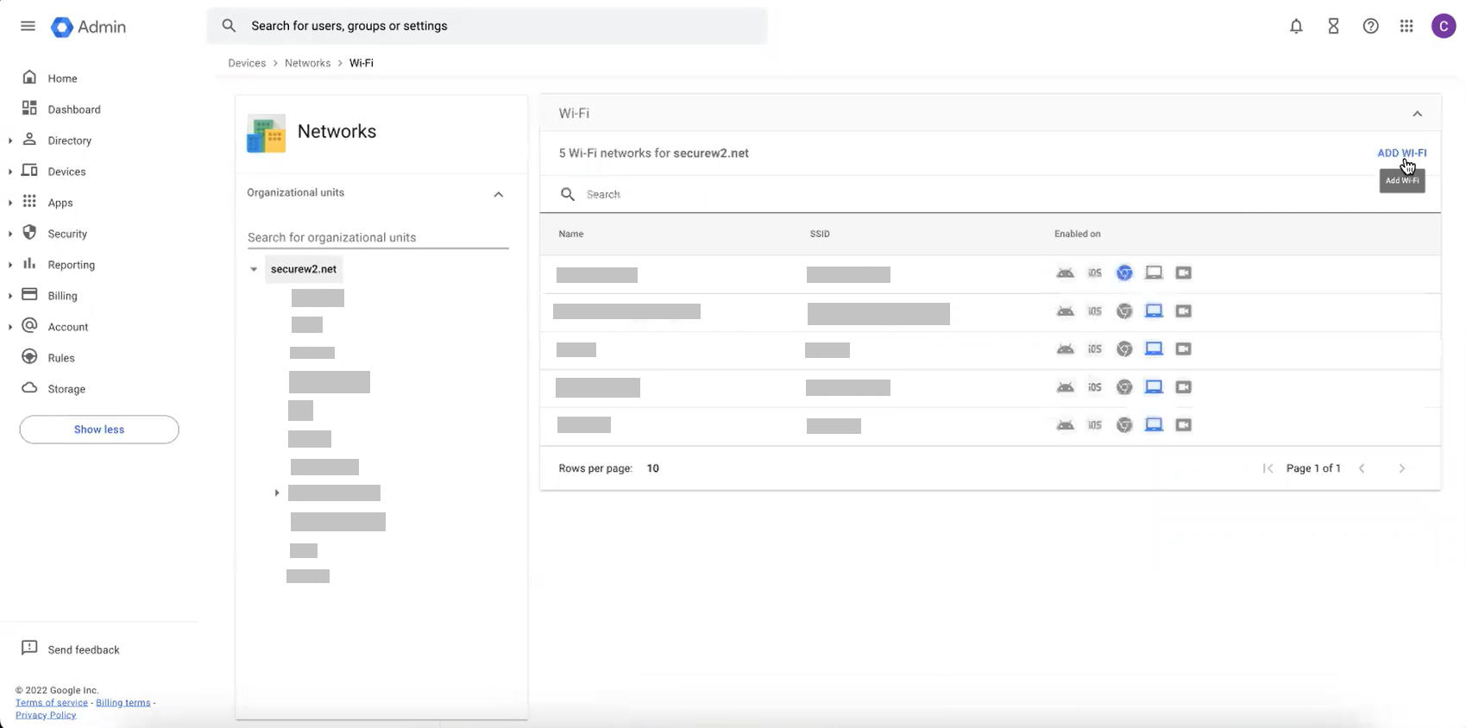The image size is (1466, 728).
Task: Open Dashboard from the left navigation
Action: click(x=74, y=110)
